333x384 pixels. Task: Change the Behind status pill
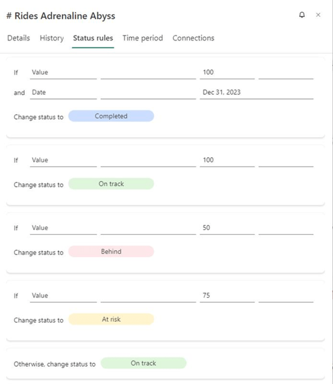click(x=111, y=251)
